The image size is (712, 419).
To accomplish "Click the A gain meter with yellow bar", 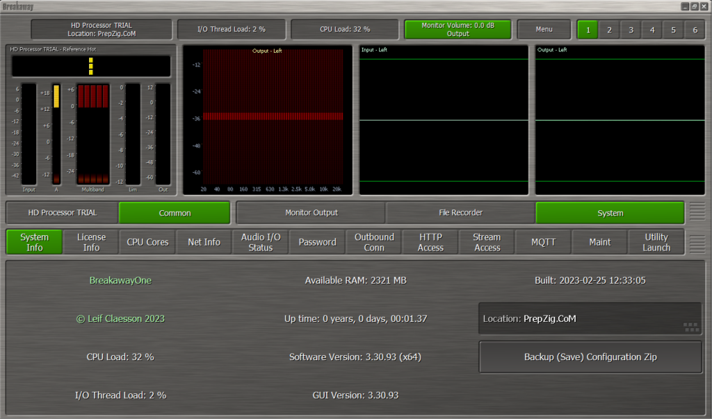I will click(56, 134).
